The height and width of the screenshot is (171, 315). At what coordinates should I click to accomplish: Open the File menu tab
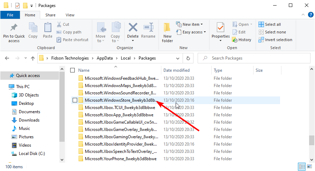tap(10, 15)
